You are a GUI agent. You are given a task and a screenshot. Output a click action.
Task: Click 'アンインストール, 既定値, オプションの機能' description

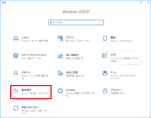click(x=125, y=60)
